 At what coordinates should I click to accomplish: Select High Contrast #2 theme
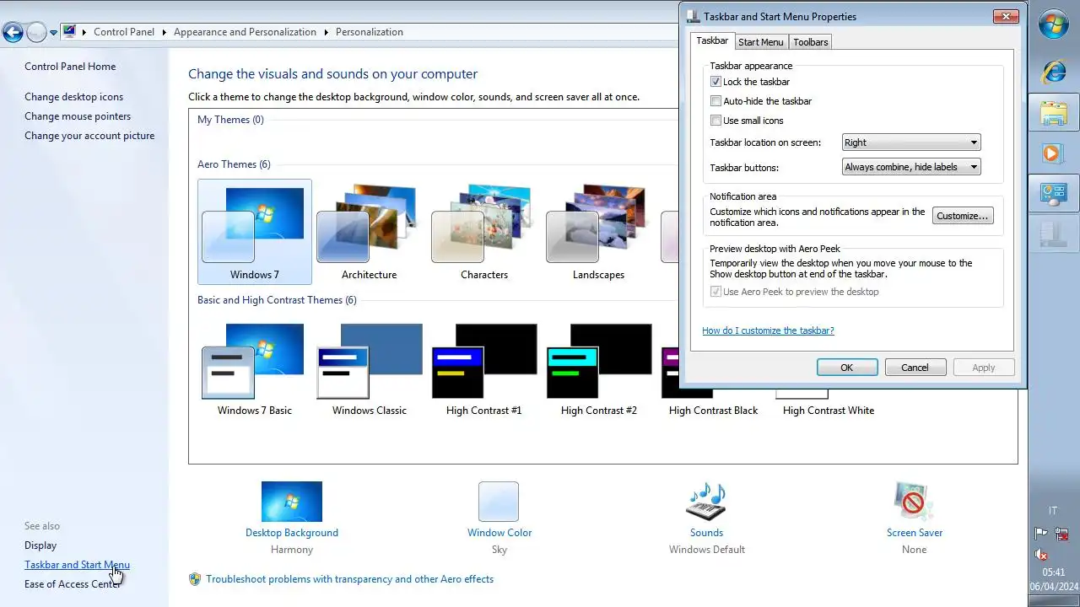pyautogui.click(x=598, y=369)
